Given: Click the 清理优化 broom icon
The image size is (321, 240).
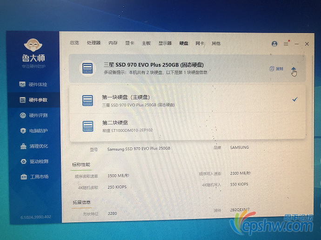Looking at the screenshot, I should (23, 146).
